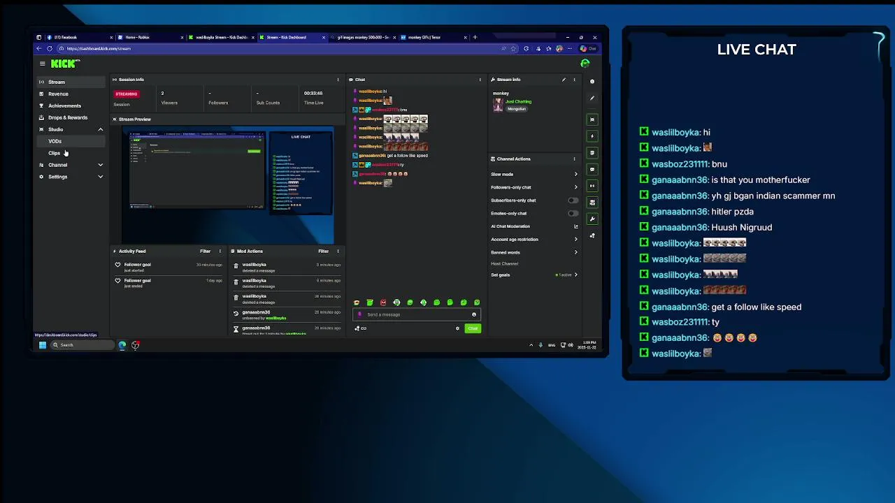Reload the page in browser
Image resolution: width=895 pixels, height=503 pixels.
click(49, 49)
